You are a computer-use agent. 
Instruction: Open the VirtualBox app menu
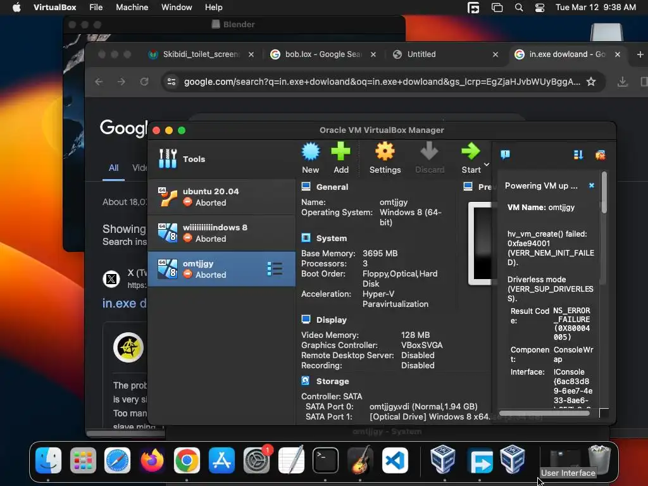(54, 8)
